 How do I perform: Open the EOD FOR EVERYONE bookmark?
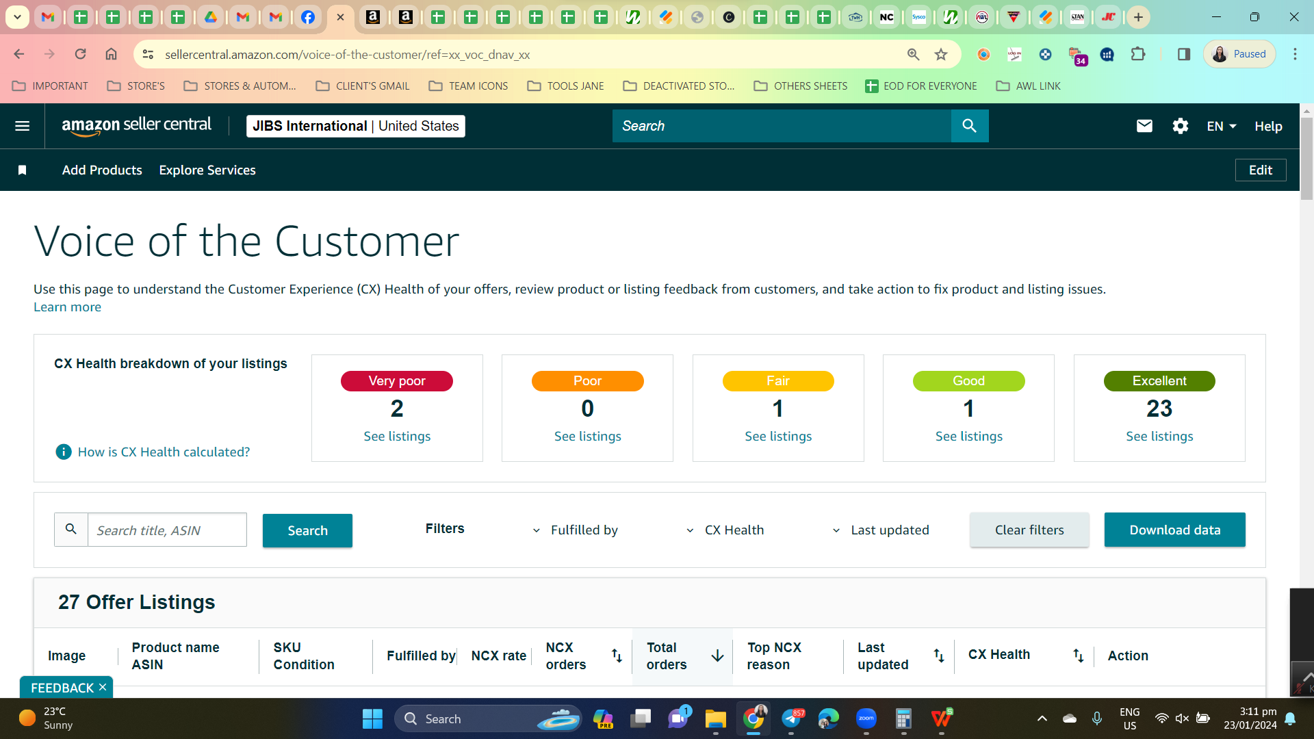pyautogui.click(x=920, y=86)
